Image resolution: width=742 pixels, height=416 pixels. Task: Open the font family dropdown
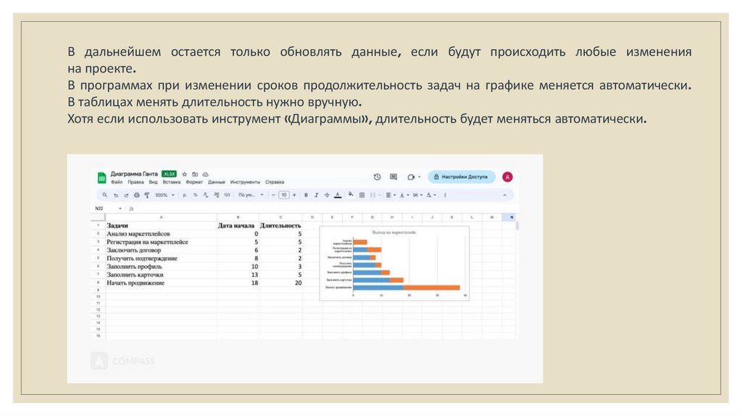pyautogui.click(x=249, y=195)
